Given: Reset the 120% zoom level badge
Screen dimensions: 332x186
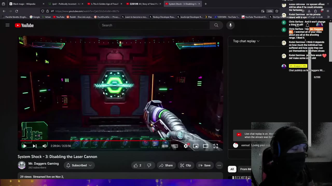Looking at the screenshot, I should pos(270,11).
